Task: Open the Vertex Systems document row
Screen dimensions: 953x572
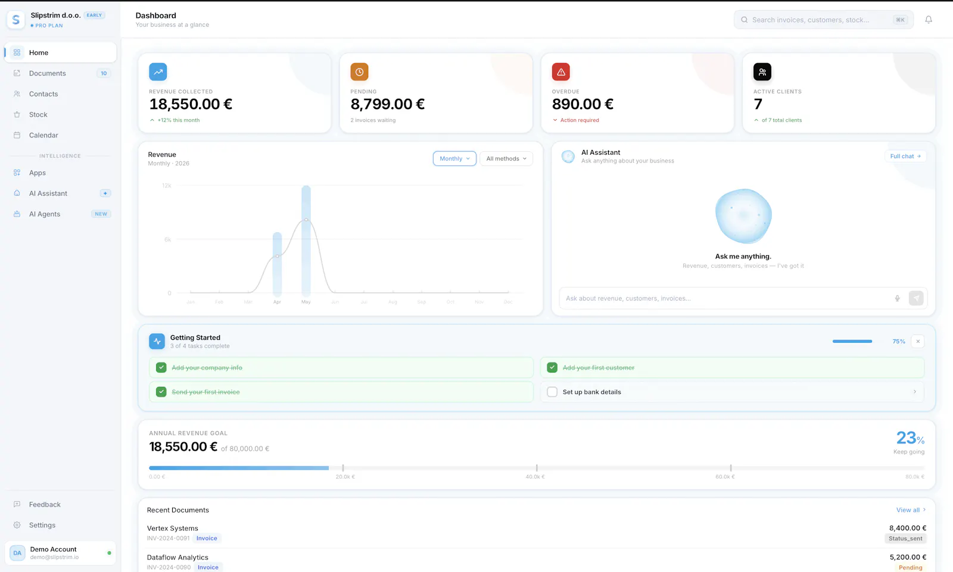Action: point(537,533)
